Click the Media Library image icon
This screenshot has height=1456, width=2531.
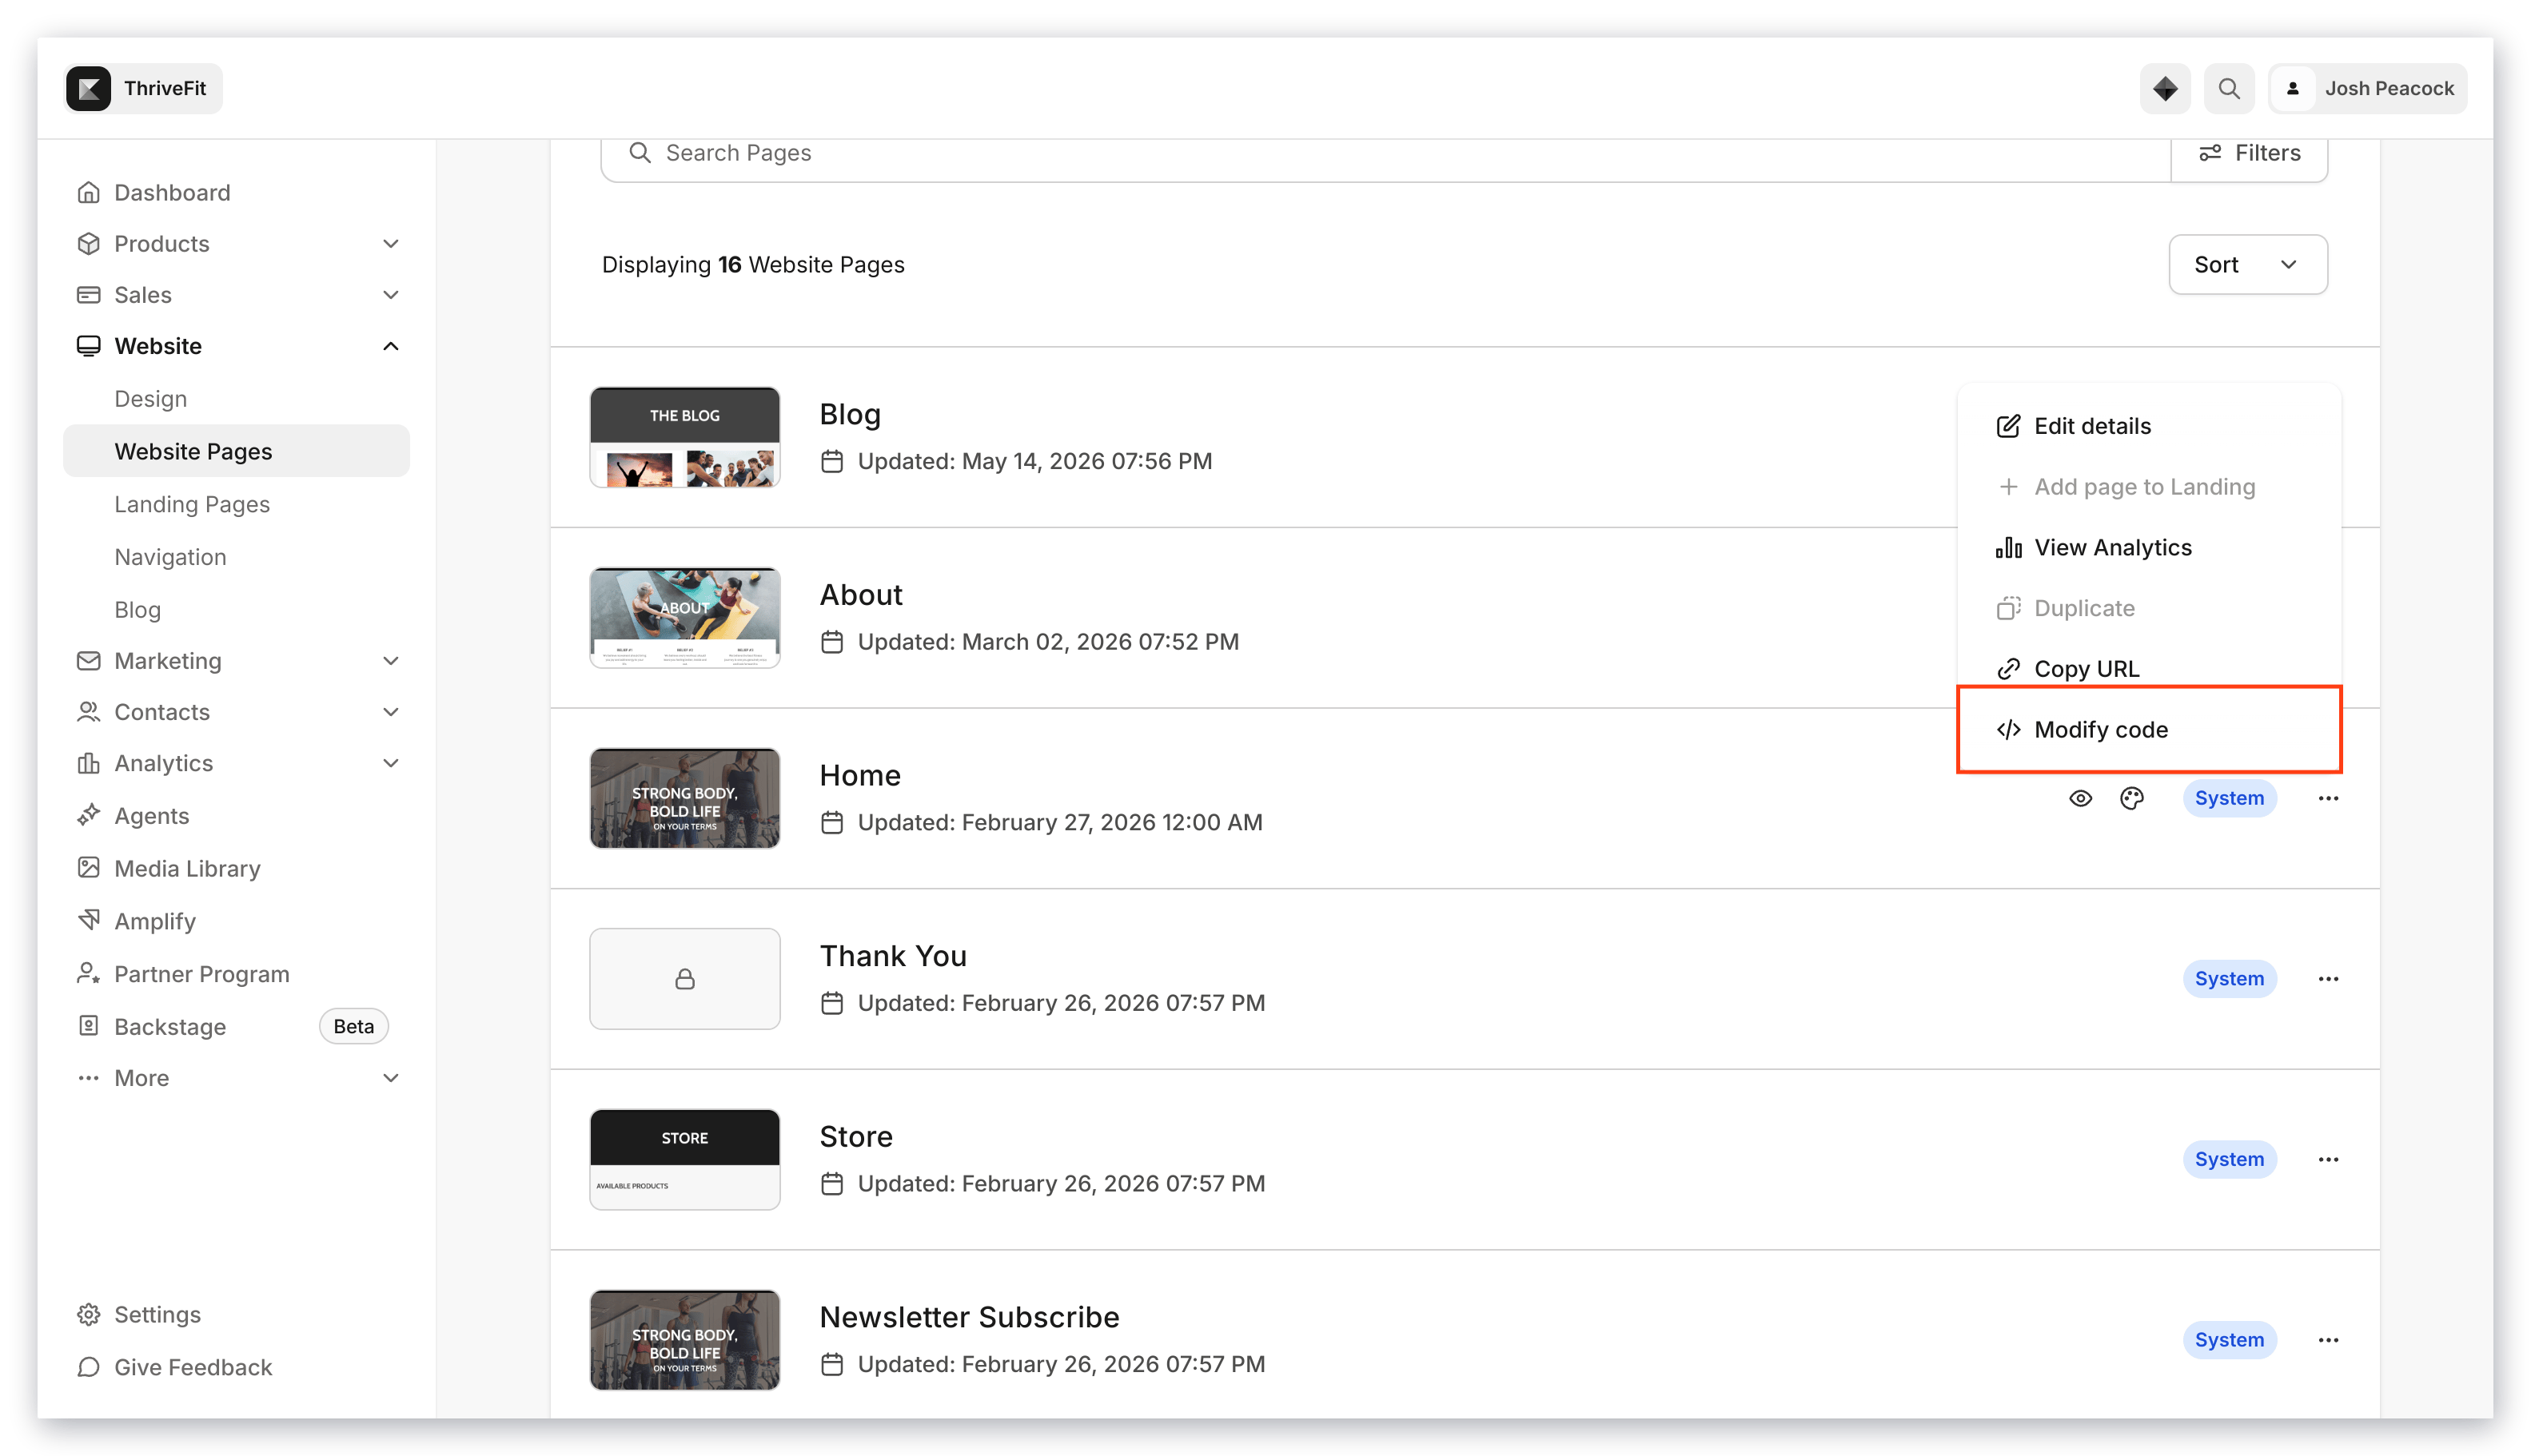[x=88, y=867]
